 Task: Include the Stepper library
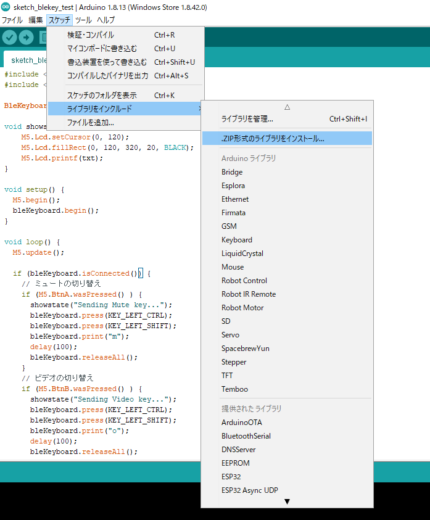point(287,362)
